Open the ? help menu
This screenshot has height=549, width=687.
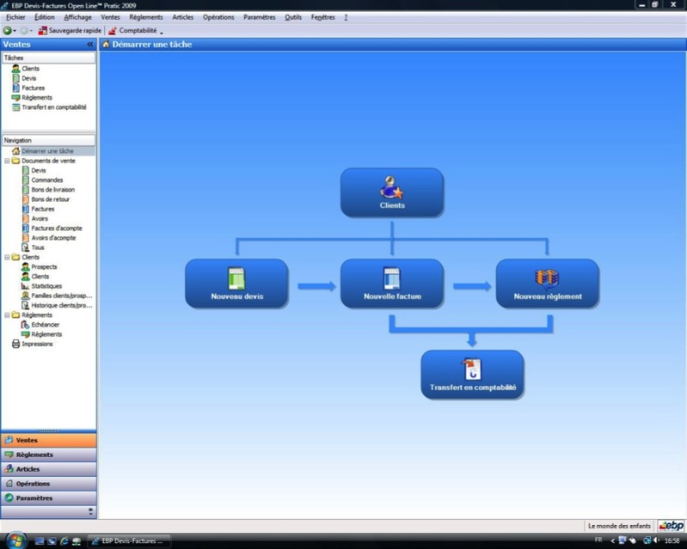346,17
